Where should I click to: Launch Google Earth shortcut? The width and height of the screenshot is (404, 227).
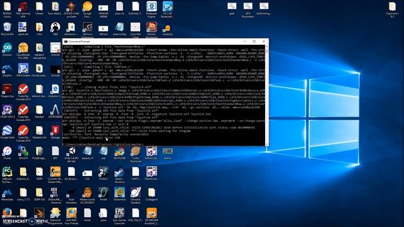[7, 132]
